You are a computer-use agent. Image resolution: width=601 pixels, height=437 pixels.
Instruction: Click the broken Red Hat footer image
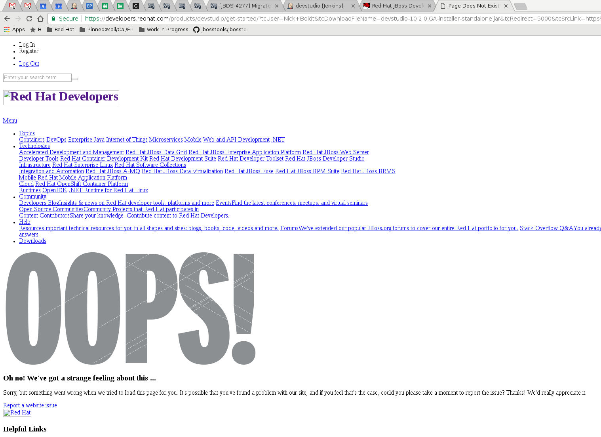coord(17,413)
